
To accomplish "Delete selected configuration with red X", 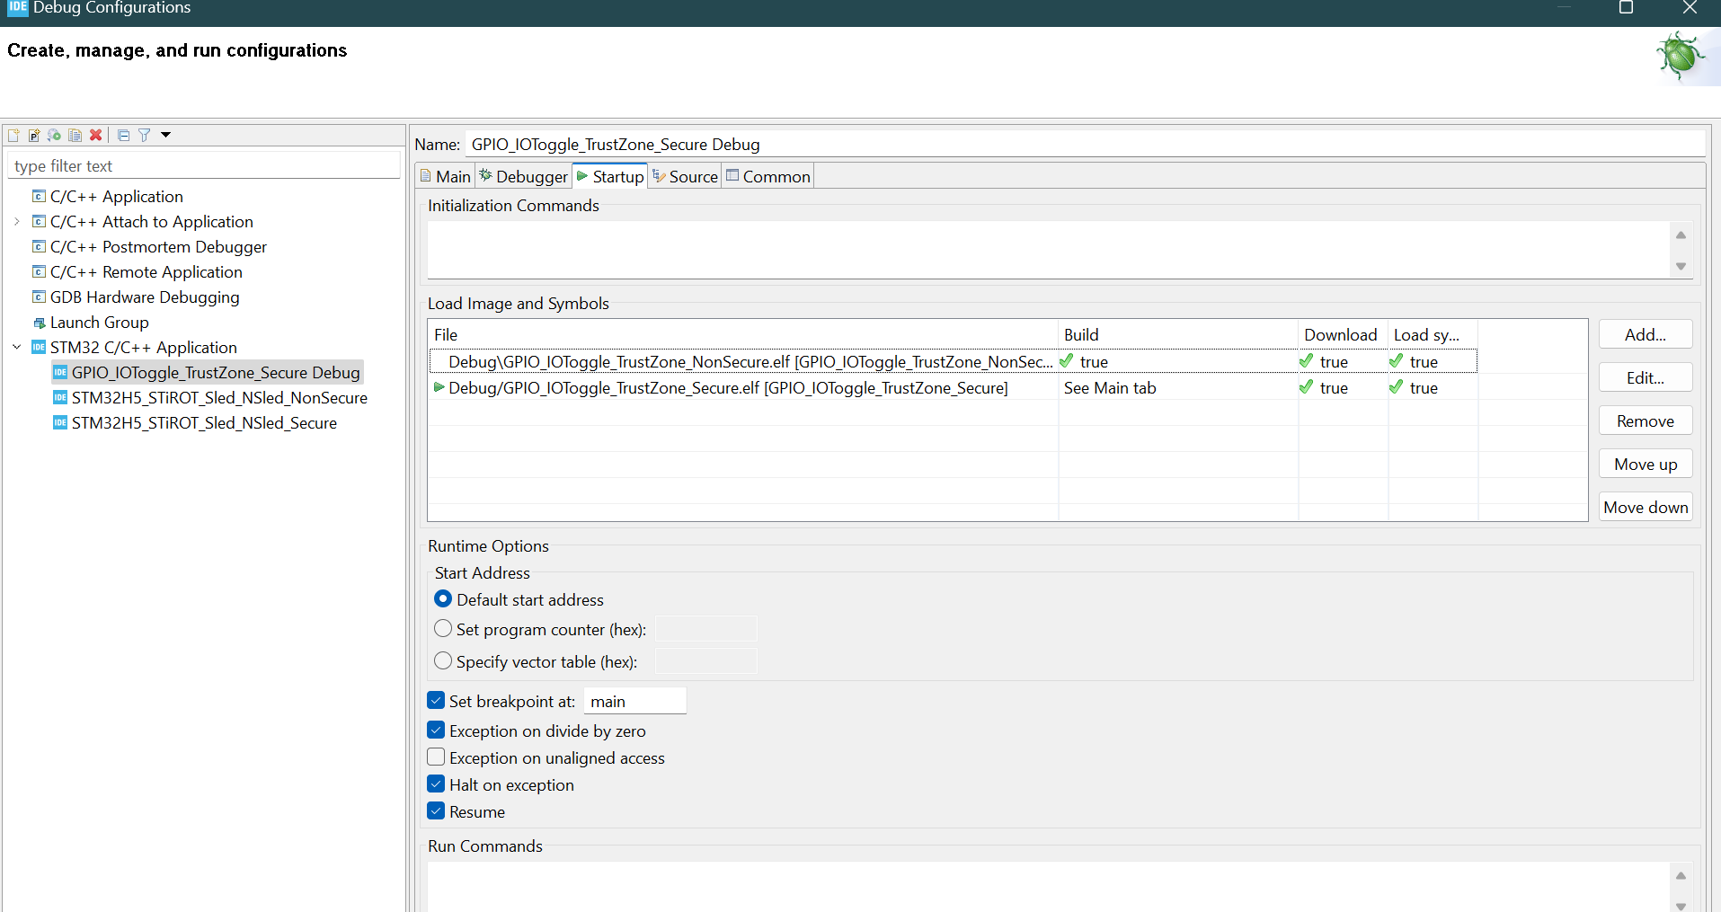I will click(95, 136).
